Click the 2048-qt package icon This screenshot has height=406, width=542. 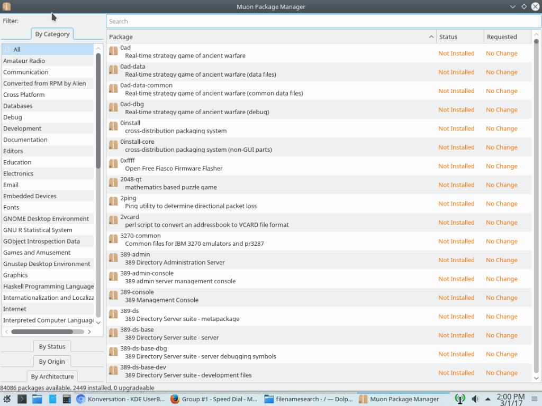(113, 183)
